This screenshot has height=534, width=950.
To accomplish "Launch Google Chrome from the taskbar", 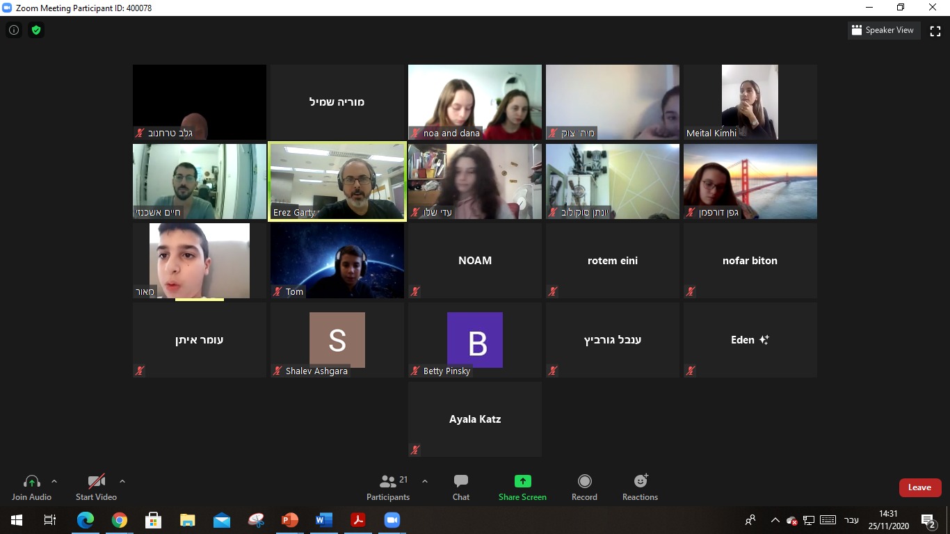I will 120,520.
